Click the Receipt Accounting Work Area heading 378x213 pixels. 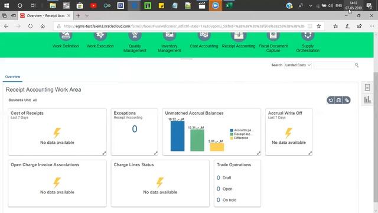point(43,89)
